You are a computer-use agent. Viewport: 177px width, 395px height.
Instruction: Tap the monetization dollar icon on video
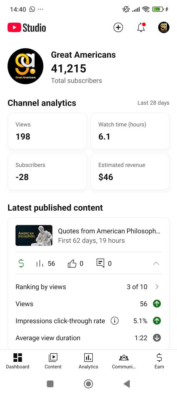click(21, 263)
